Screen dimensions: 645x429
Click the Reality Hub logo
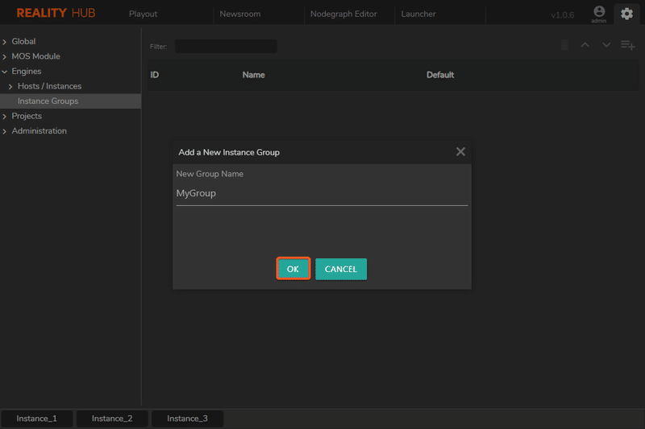(56, 13)
